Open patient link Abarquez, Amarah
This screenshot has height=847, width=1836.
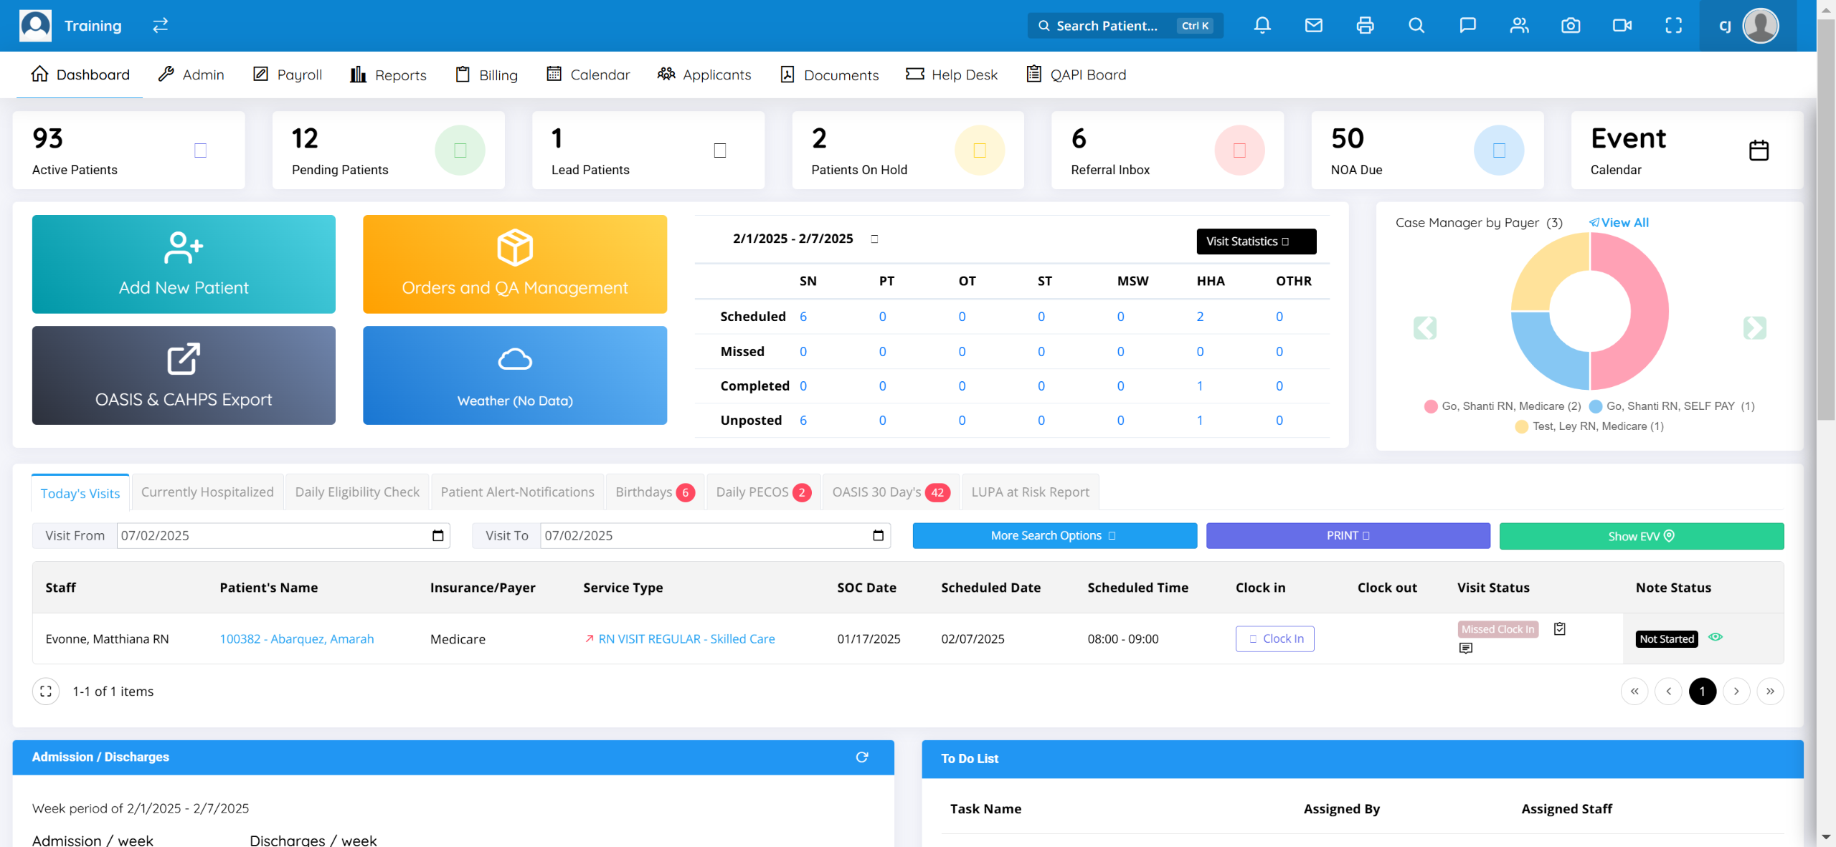pos(296,639)
